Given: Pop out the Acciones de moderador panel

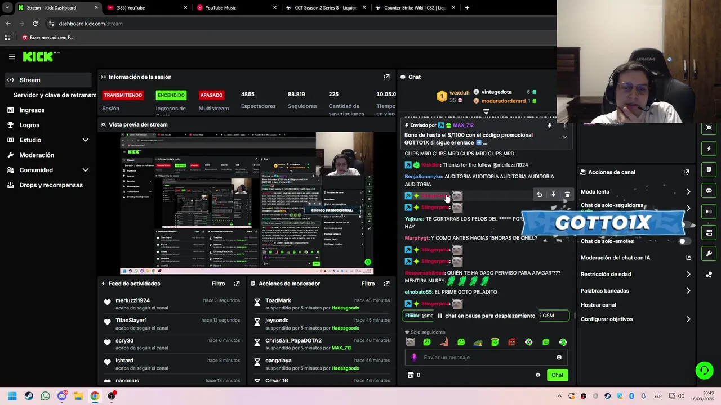Looking at the screenshot, I should (386, 283).
